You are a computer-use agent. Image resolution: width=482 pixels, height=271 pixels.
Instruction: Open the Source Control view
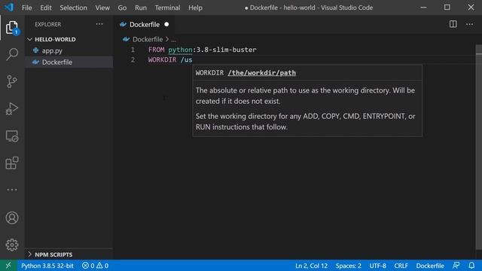pyautogui.click(x=12, y=81)
